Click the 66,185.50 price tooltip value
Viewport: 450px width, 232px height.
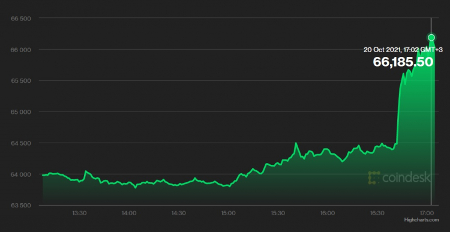click(403, 62)
